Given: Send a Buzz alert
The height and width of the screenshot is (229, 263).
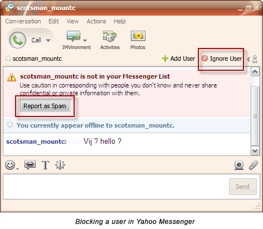Looking at the screenshot, I should pos(60,165).
